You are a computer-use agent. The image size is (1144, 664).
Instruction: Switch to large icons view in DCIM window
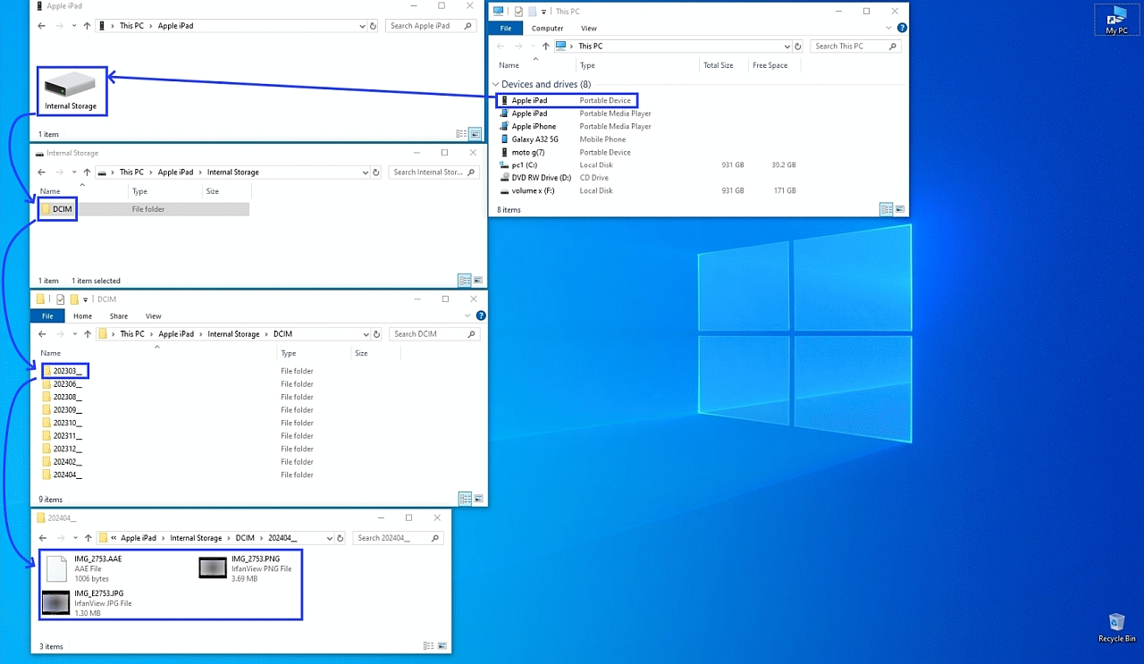coord(477,499)
